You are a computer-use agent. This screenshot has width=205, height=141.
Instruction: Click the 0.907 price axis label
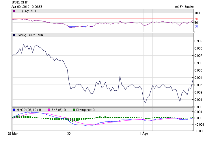(198, 56)
